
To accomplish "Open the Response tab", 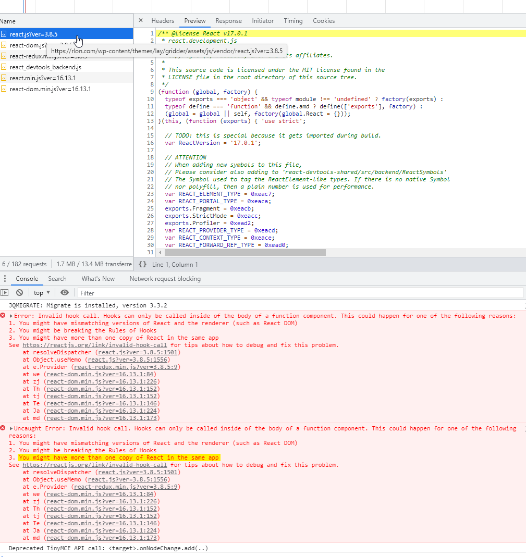I will click(x=228, y=21).
